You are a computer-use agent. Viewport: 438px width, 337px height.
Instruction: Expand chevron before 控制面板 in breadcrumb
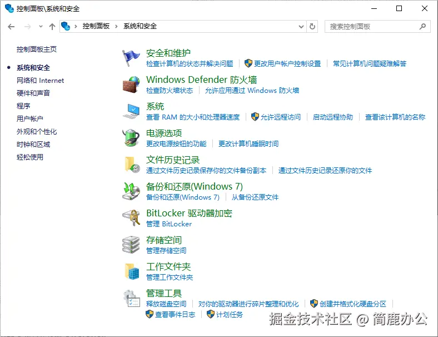pyautogui.click(x=76, y=27)
